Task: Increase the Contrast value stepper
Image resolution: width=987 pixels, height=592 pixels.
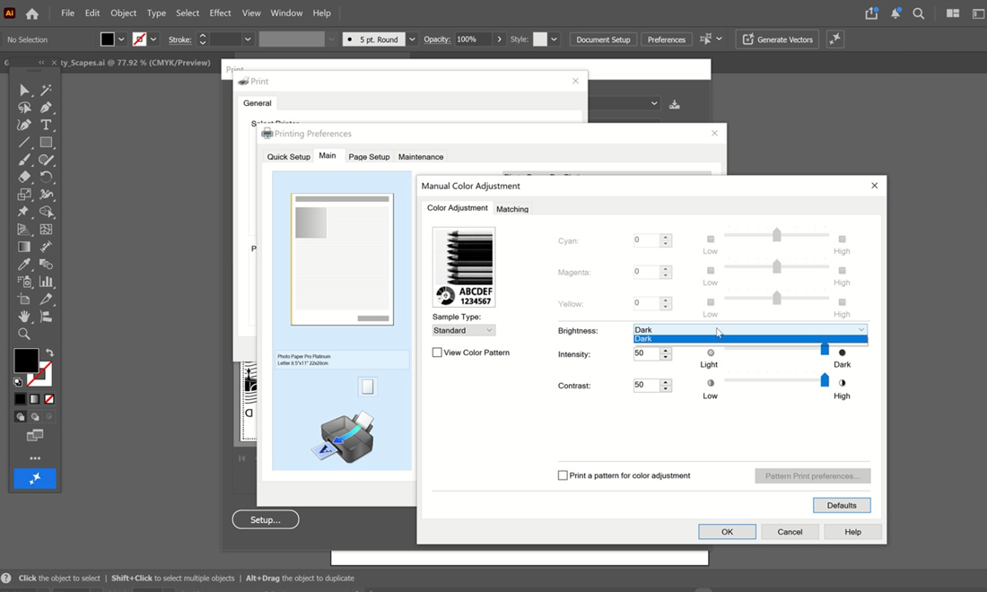Action: (x=666, y=382)
